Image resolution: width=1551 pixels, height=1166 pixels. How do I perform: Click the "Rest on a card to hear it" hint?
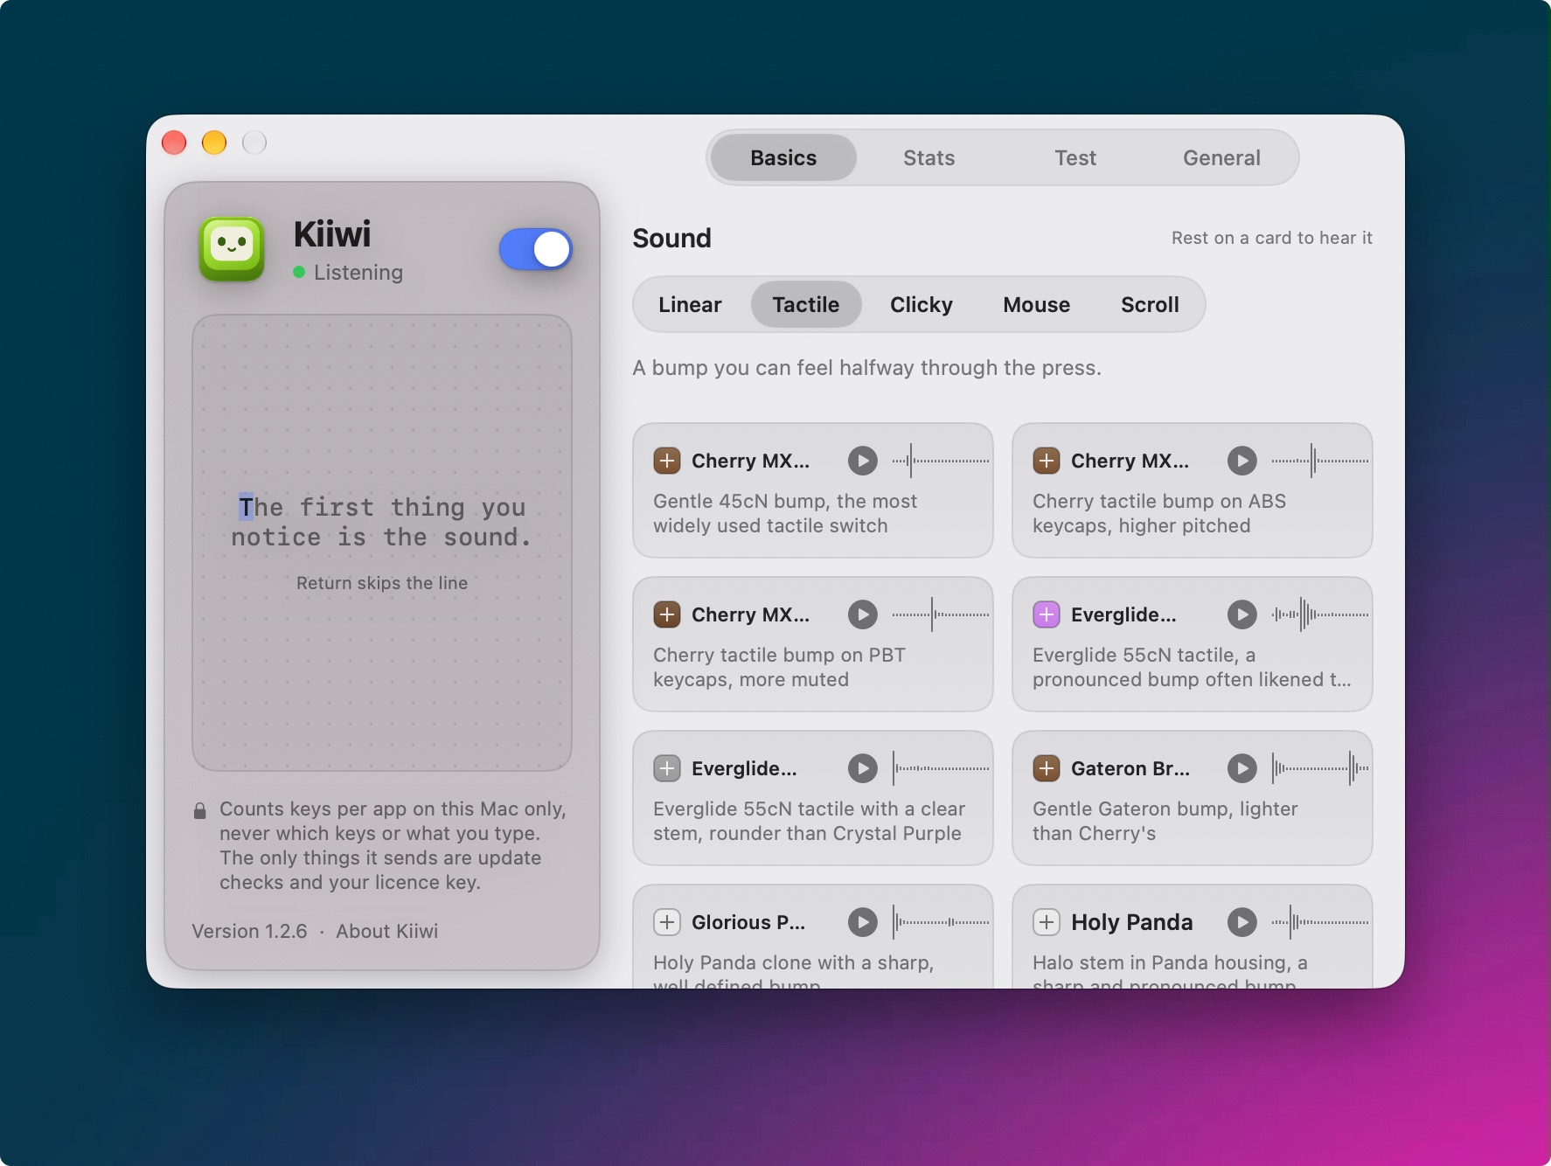pos(1272,238)
